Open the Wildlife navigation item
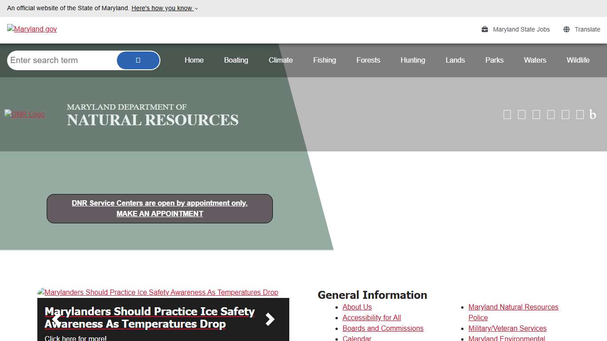 [578, 60]
